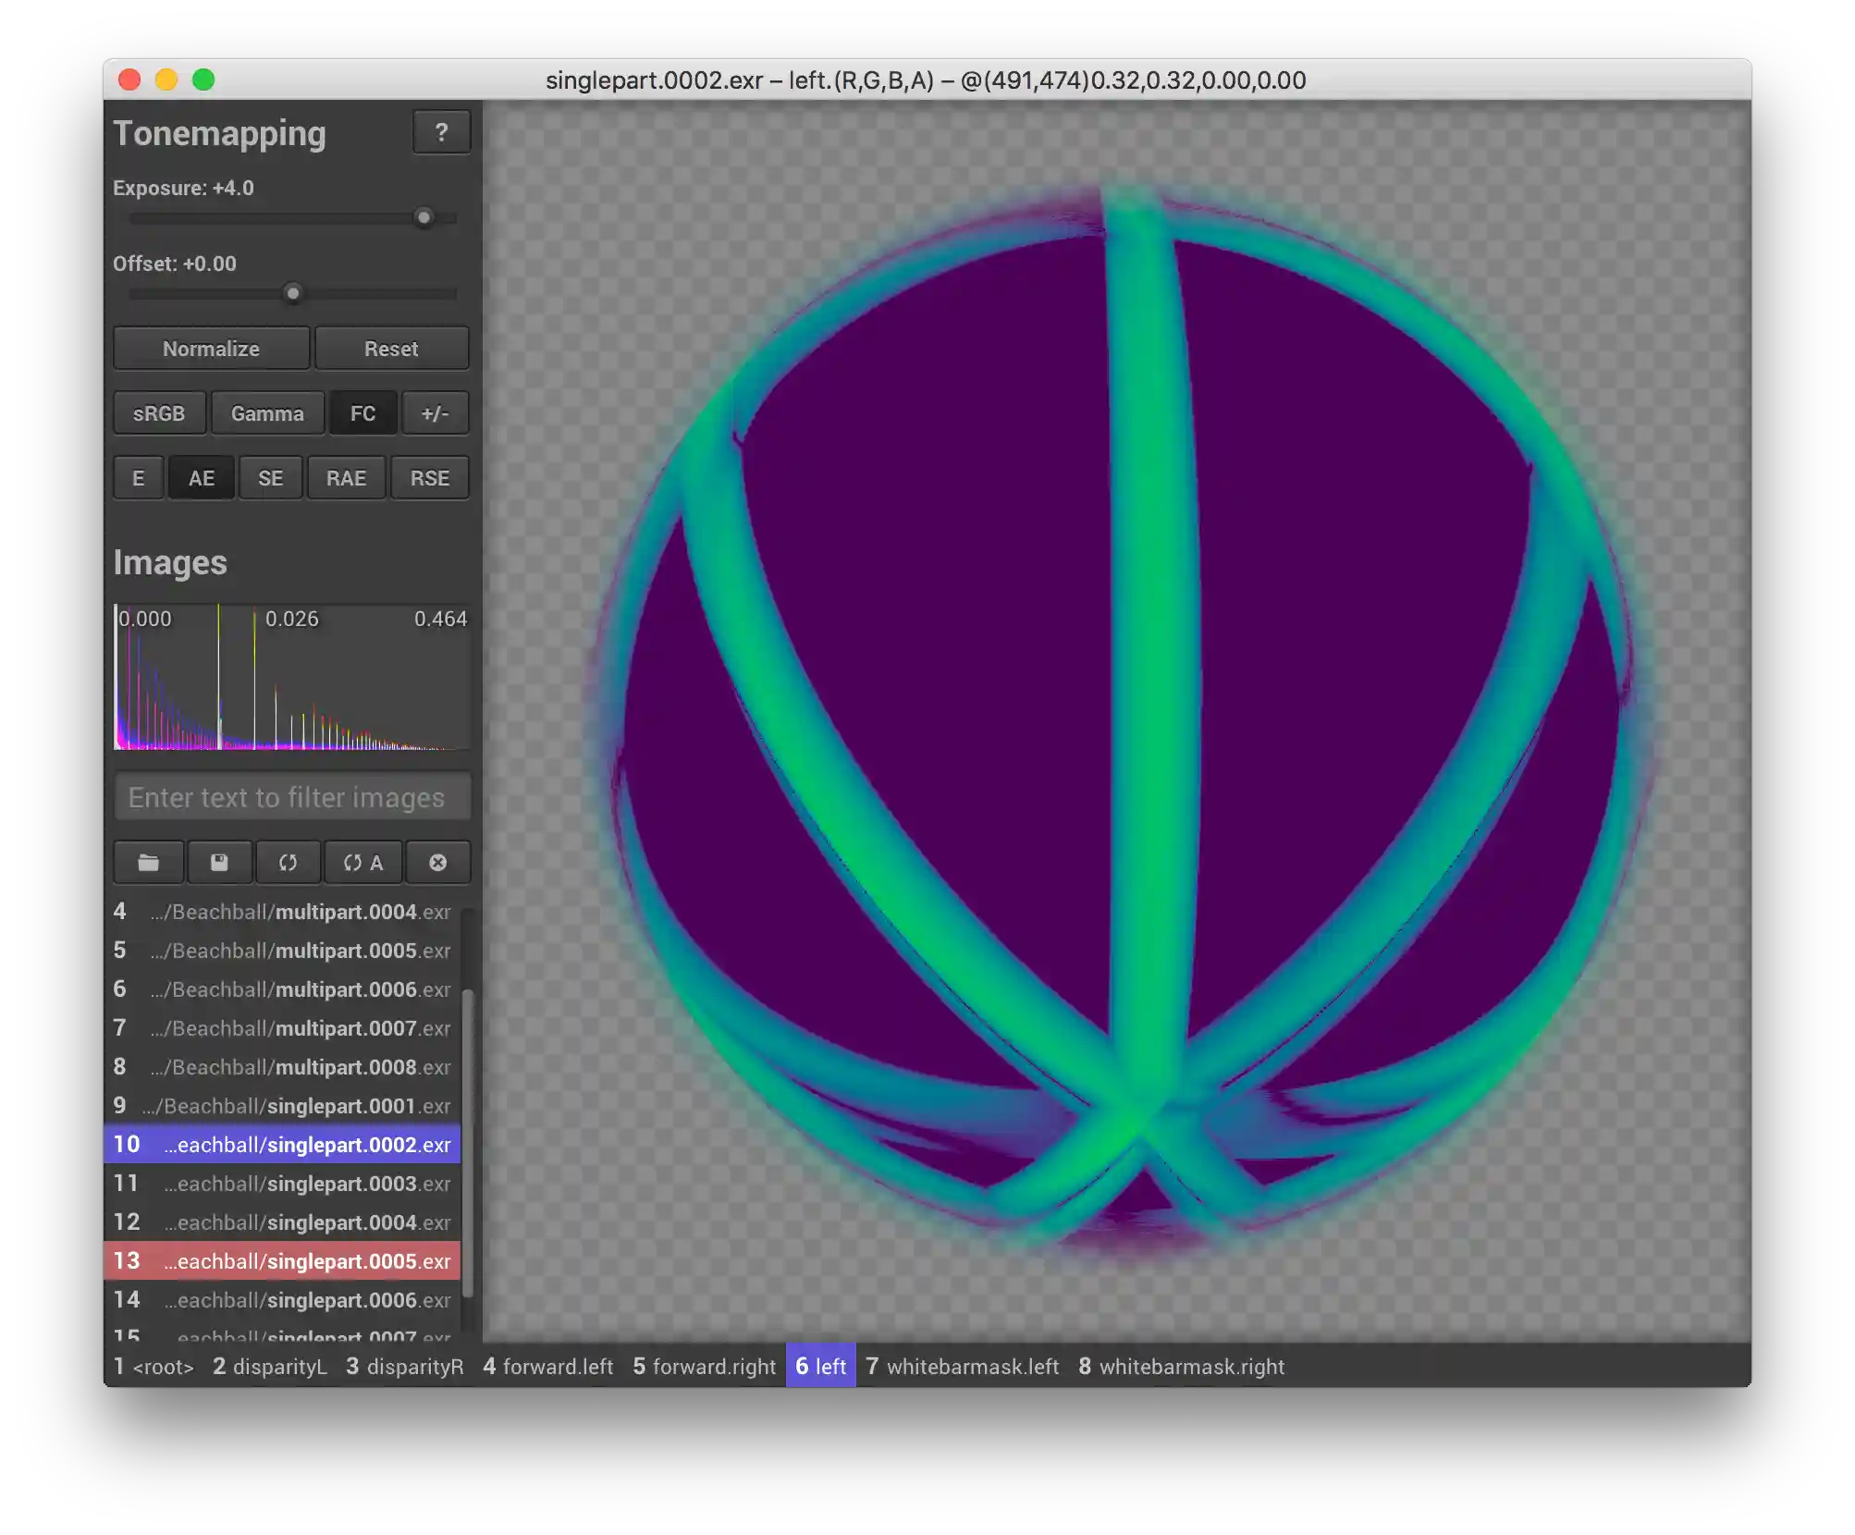Enable sRGB tonemapping
Viewport: 1855px width, 1535px height.
click(158, 413)
